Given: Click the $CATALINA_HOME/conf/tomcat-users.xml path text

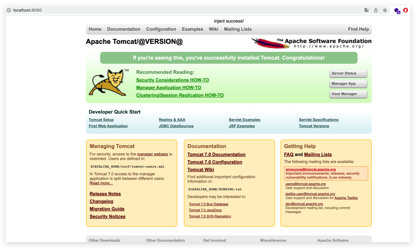Looking at the screenshot, I should (x=127, y=167).
